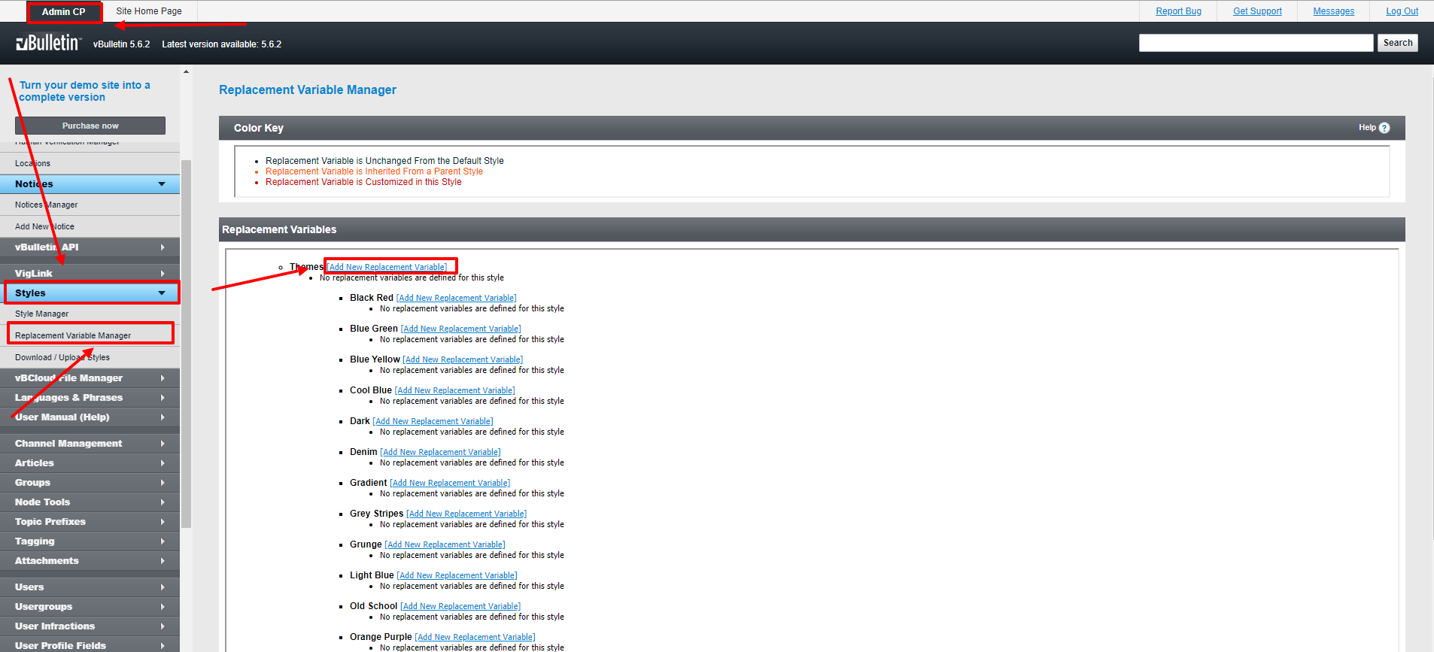Add New Replacement Variable for Themes
Screen dimensions: 1434x652
pos(387,267)
